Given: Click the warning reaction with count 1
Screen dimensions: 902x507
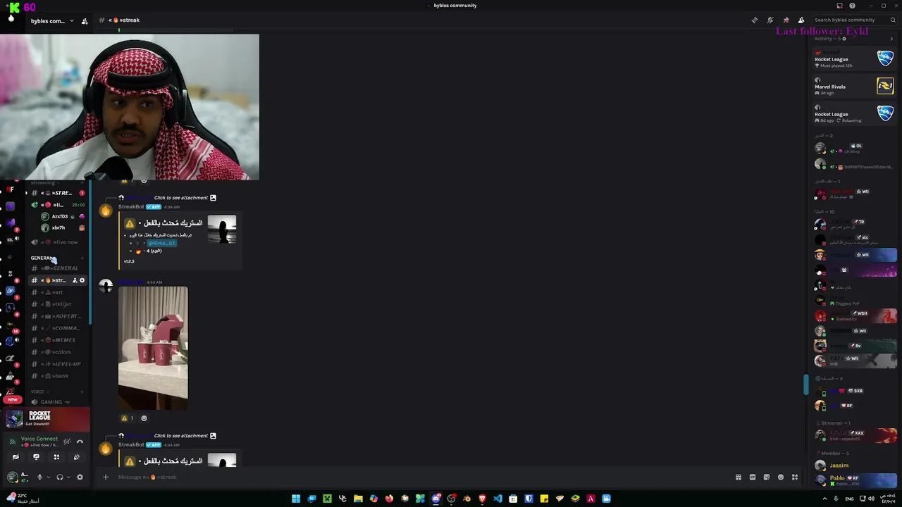Looking at the screenshot, I should point(128,418).
